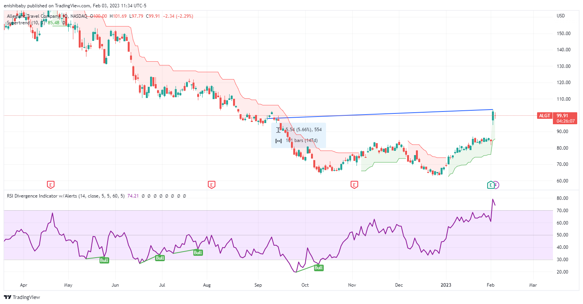The image size is (583, 304).
Task: Click the Apr label on time axis
Action: pyautogui.click(x=24, y=285)
